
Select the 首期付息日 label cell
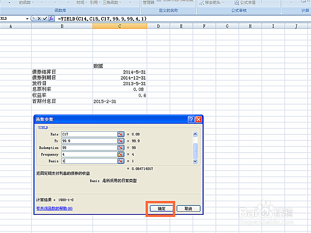[62, 101]
